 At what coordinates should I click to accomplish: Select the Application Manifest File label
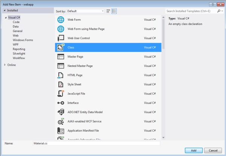[x=83, y=130]
